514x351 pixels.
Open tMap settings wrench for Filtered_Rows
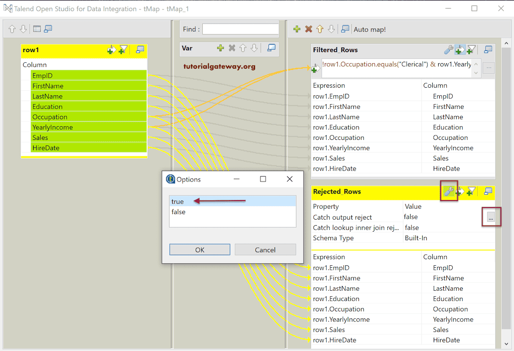point(448,50)
